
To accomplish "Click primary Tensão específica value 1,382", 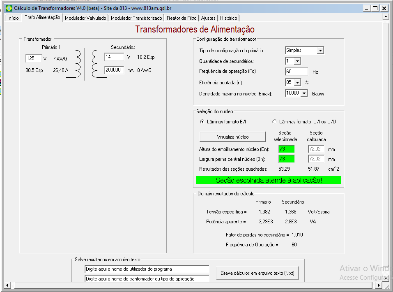I will click(x=264, y=212).
